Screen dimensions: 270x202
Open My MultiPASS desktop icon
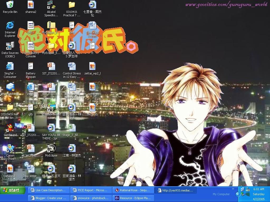[10, 87]
